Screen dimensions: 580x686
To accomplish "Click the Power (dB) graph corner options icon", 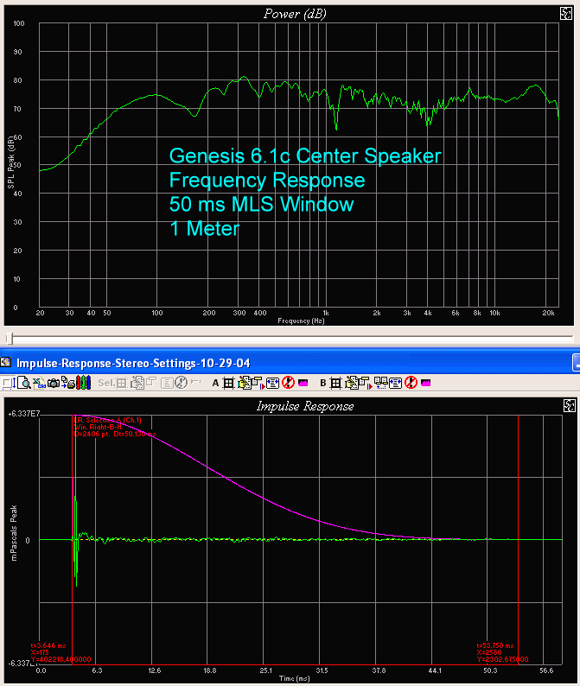I will pyautogui.click(x=565, y=13).
